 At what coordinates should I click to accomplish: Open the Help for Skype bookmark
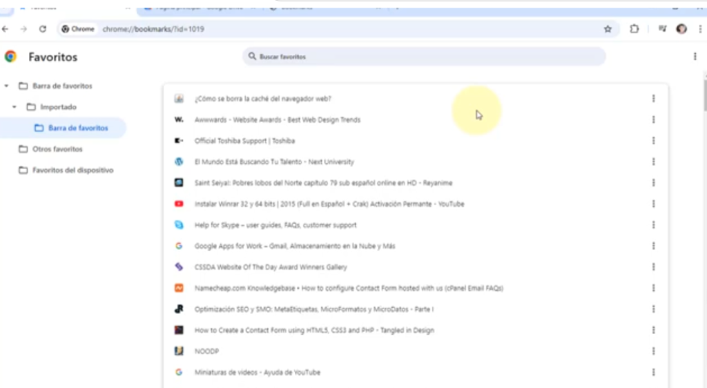click(x=275, y=225)
